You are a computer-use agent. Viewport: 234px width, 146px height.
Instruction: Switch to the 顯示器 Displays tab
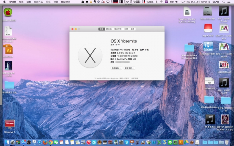(x=109, y=29)
